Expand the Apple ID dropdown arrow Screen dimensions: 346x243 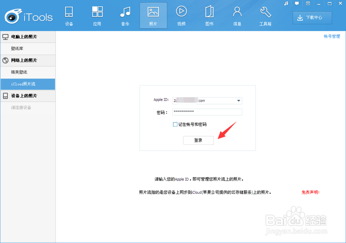pyautogui.click(x=238, y=101)
